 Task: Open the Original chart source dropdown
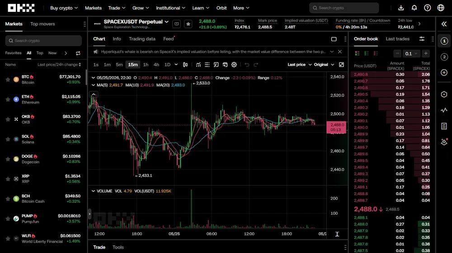click(324, 65)
